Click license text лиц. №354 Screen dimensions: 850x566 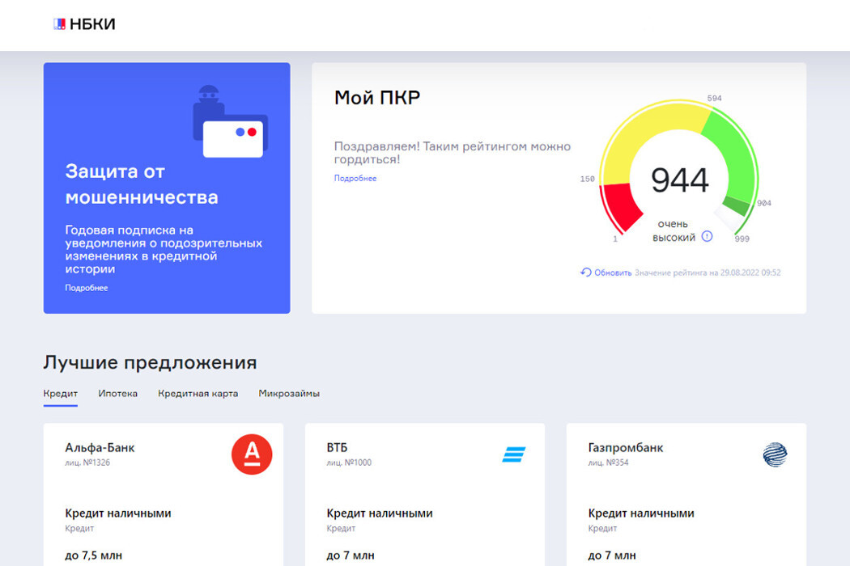(x=608, y=463)
